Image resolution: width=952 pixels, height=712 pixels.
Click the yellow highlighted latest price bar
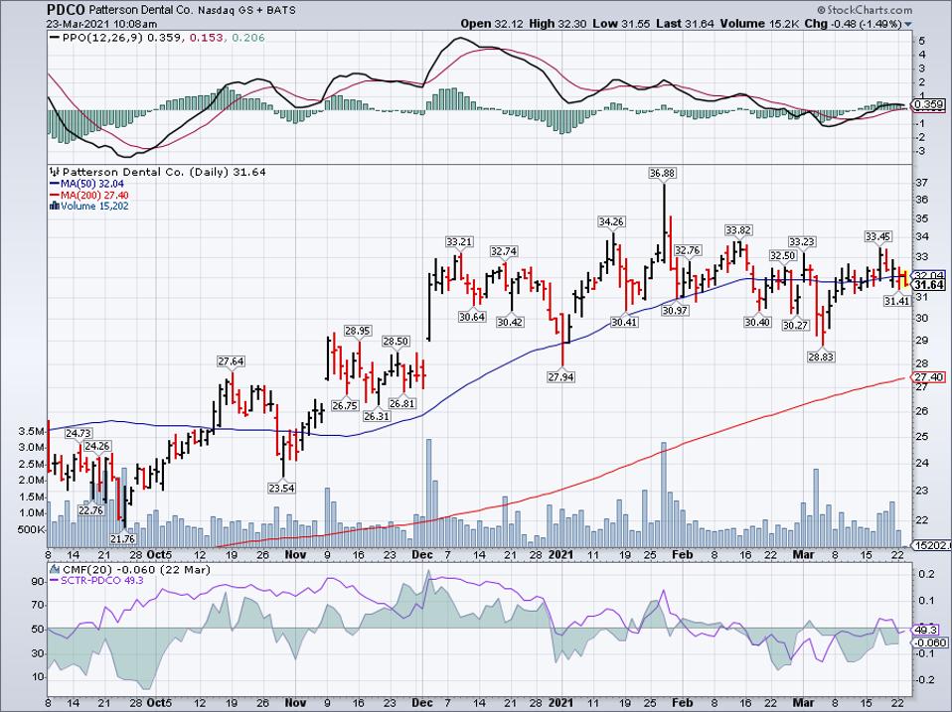(906, 280)
